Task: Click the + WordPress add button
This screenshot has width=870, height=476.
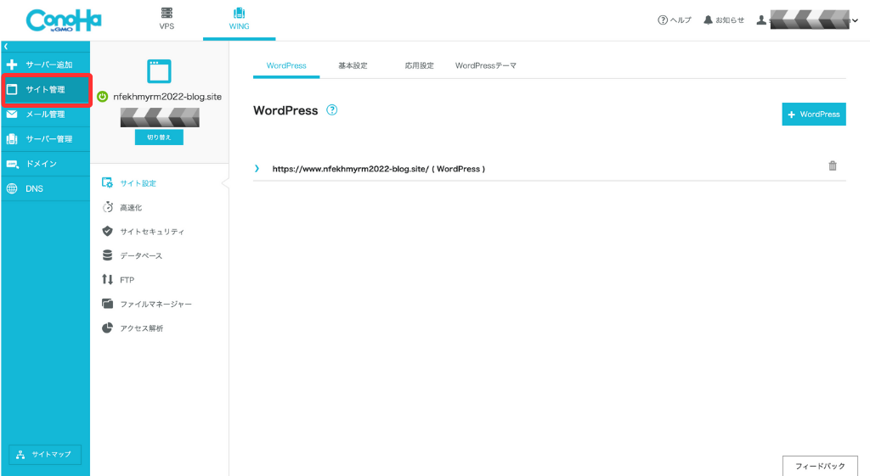Action: (x=813, y=115)
